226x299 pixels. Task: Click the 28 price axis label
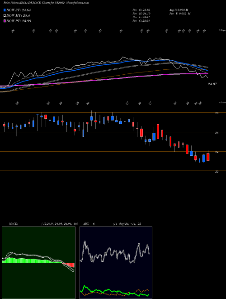click(x=217, y=113)
